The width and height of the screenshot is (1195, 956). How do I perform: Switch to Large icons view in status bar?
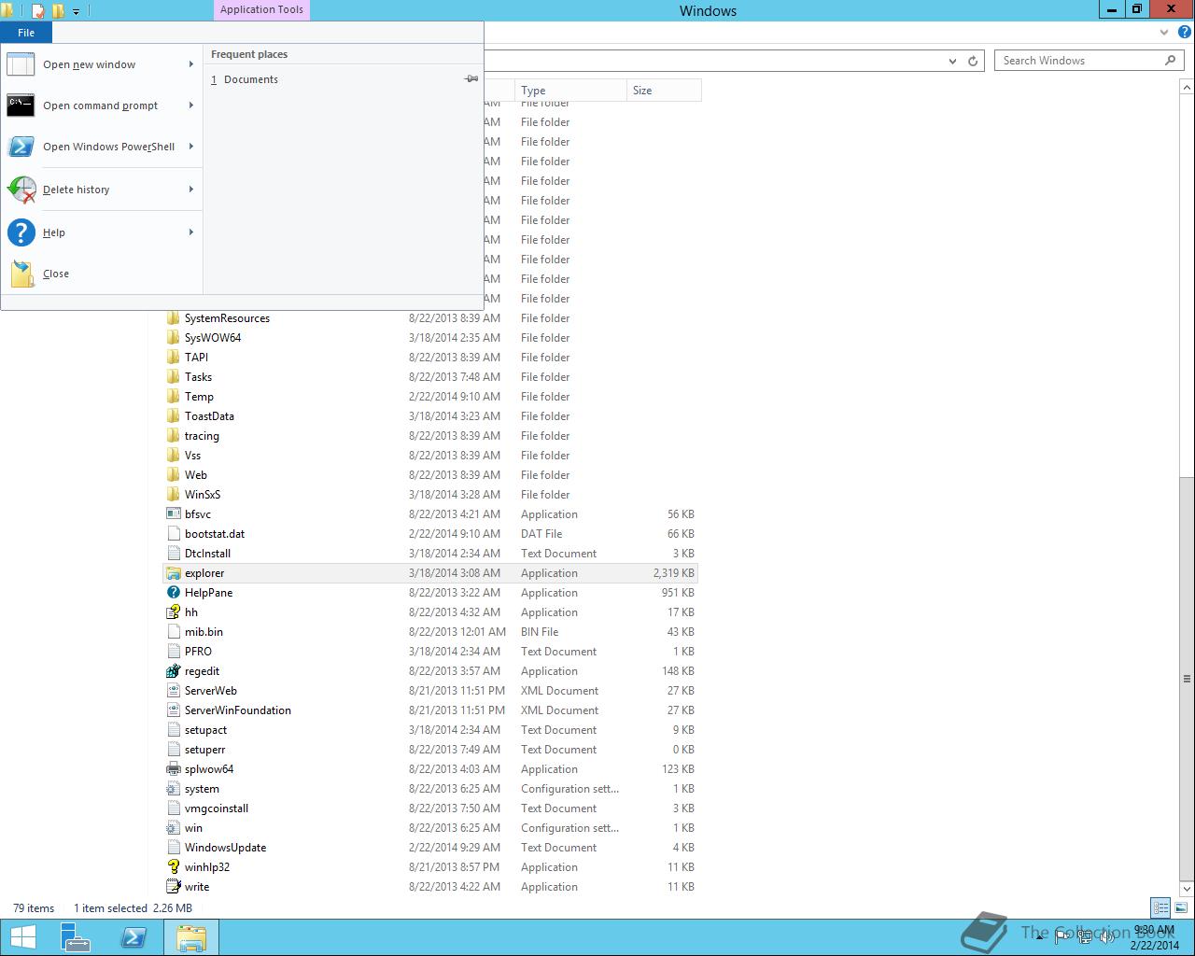[1181, 907]
